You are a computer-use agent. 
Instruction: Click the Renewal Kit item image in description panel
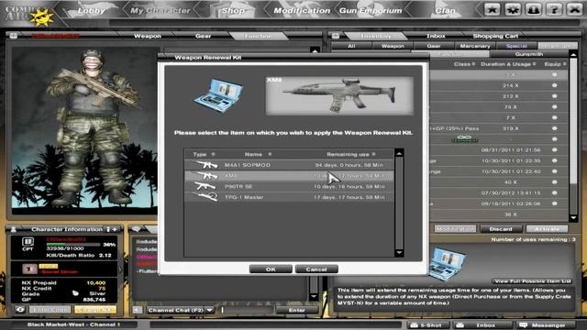[x=447, y=264]
